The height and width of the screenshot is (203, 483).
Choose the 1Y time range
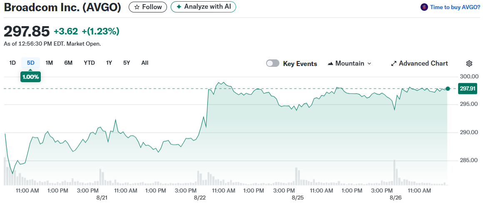[109, 63]
